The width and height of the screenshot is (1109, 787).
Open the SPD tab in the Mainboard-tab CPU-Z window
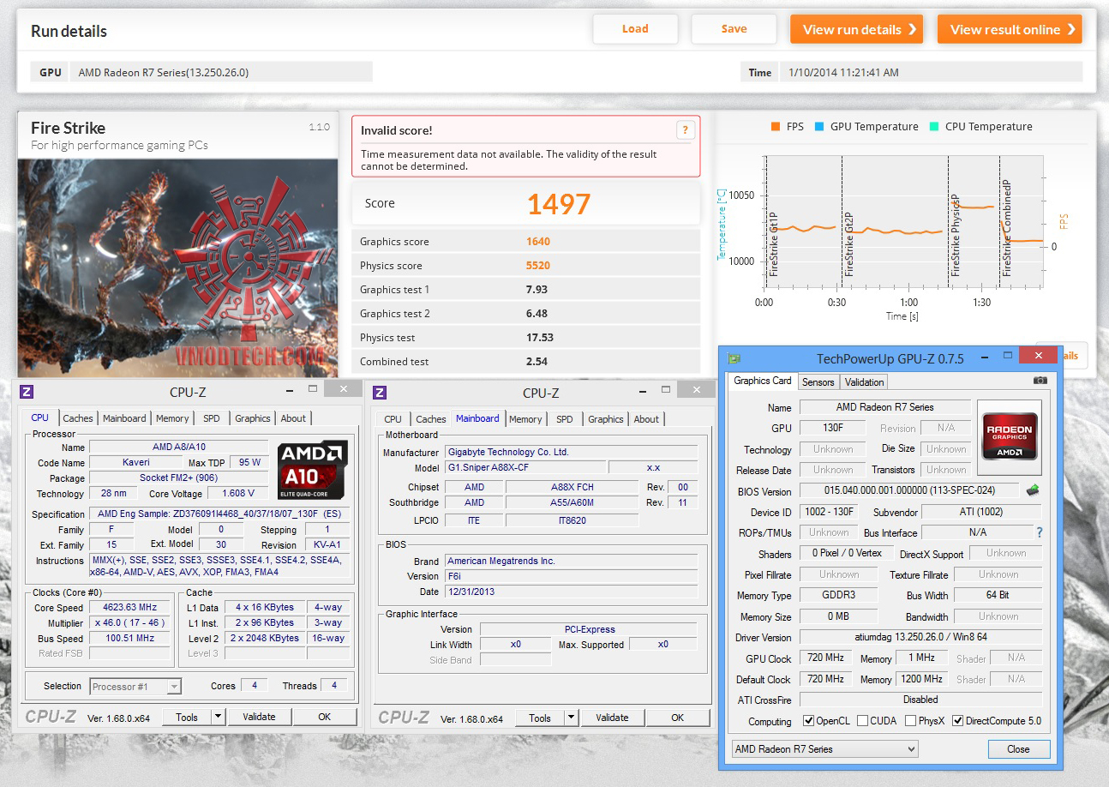tap(564, 419)
